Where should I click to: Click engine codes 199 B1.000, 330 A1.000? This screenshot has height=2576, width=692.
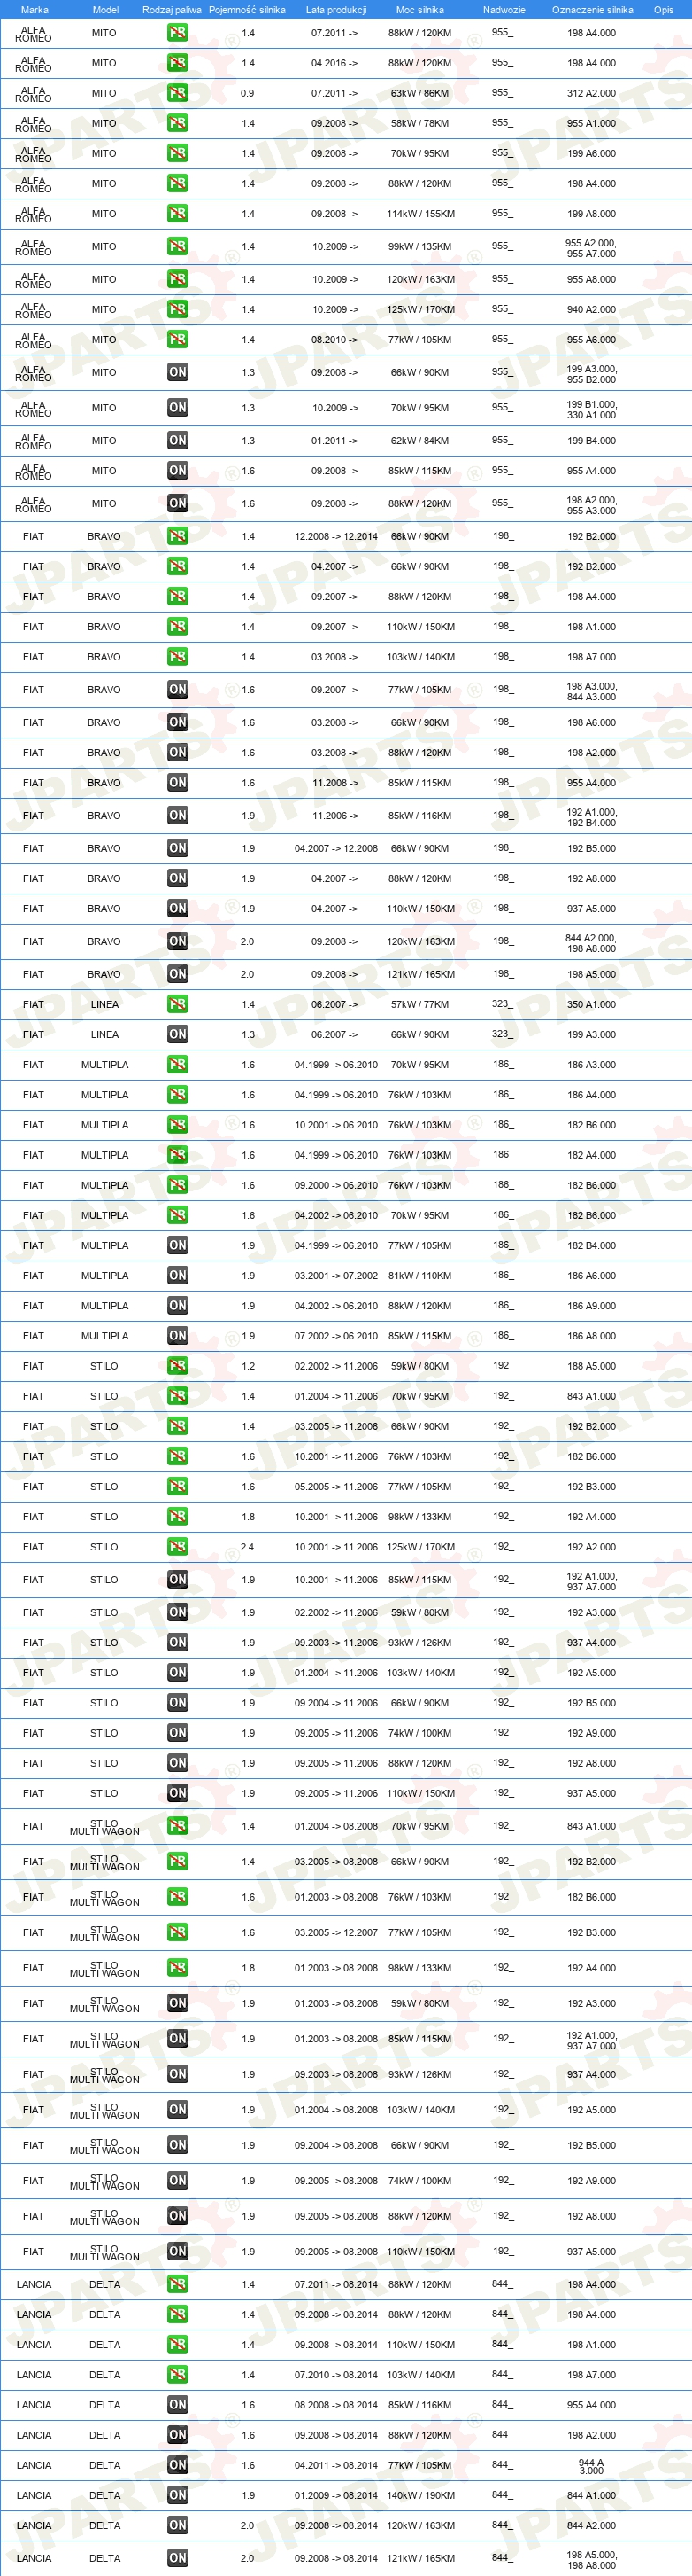coord(591,409)
